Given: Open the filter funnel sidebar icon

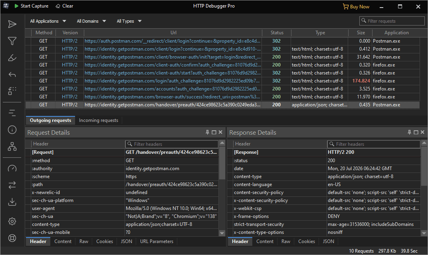Looking at the screenshot, I should pyautogui.click(x=12, y=41).
